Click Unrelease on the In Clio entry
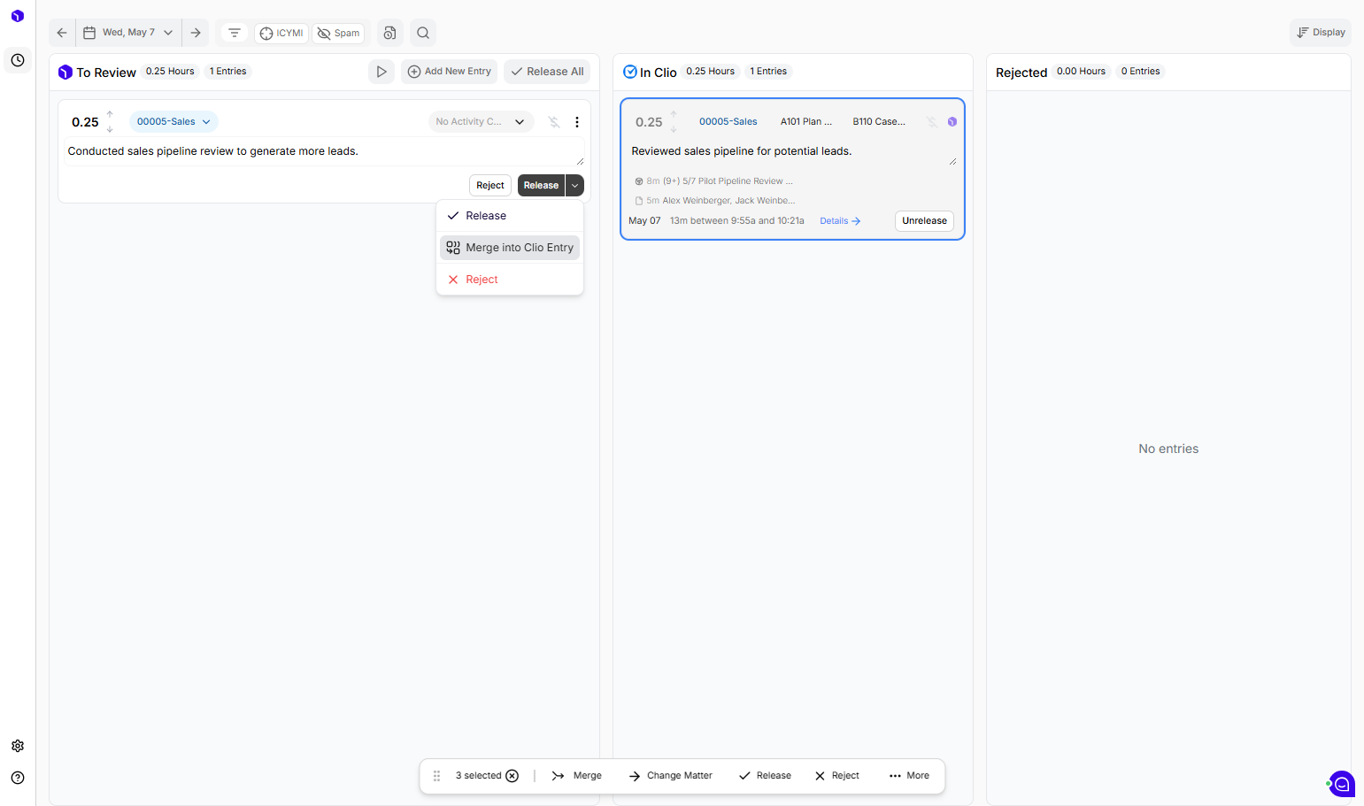Screen dimensions: 1364x806 click(x=924, y=221)
